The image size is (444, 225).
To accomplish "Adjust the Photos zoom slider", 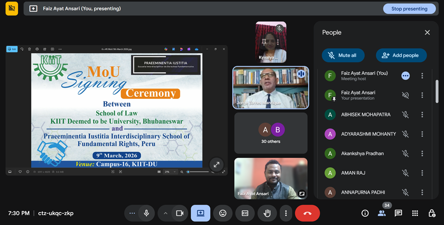I will click(x=198, y=172).
